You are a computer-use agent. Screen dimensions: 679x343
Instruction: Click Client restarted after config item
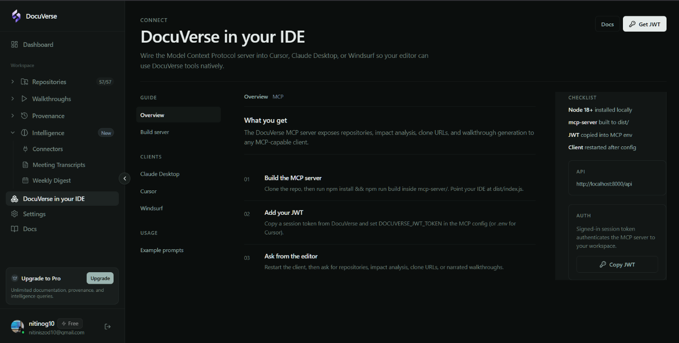[x=602, y=147]
